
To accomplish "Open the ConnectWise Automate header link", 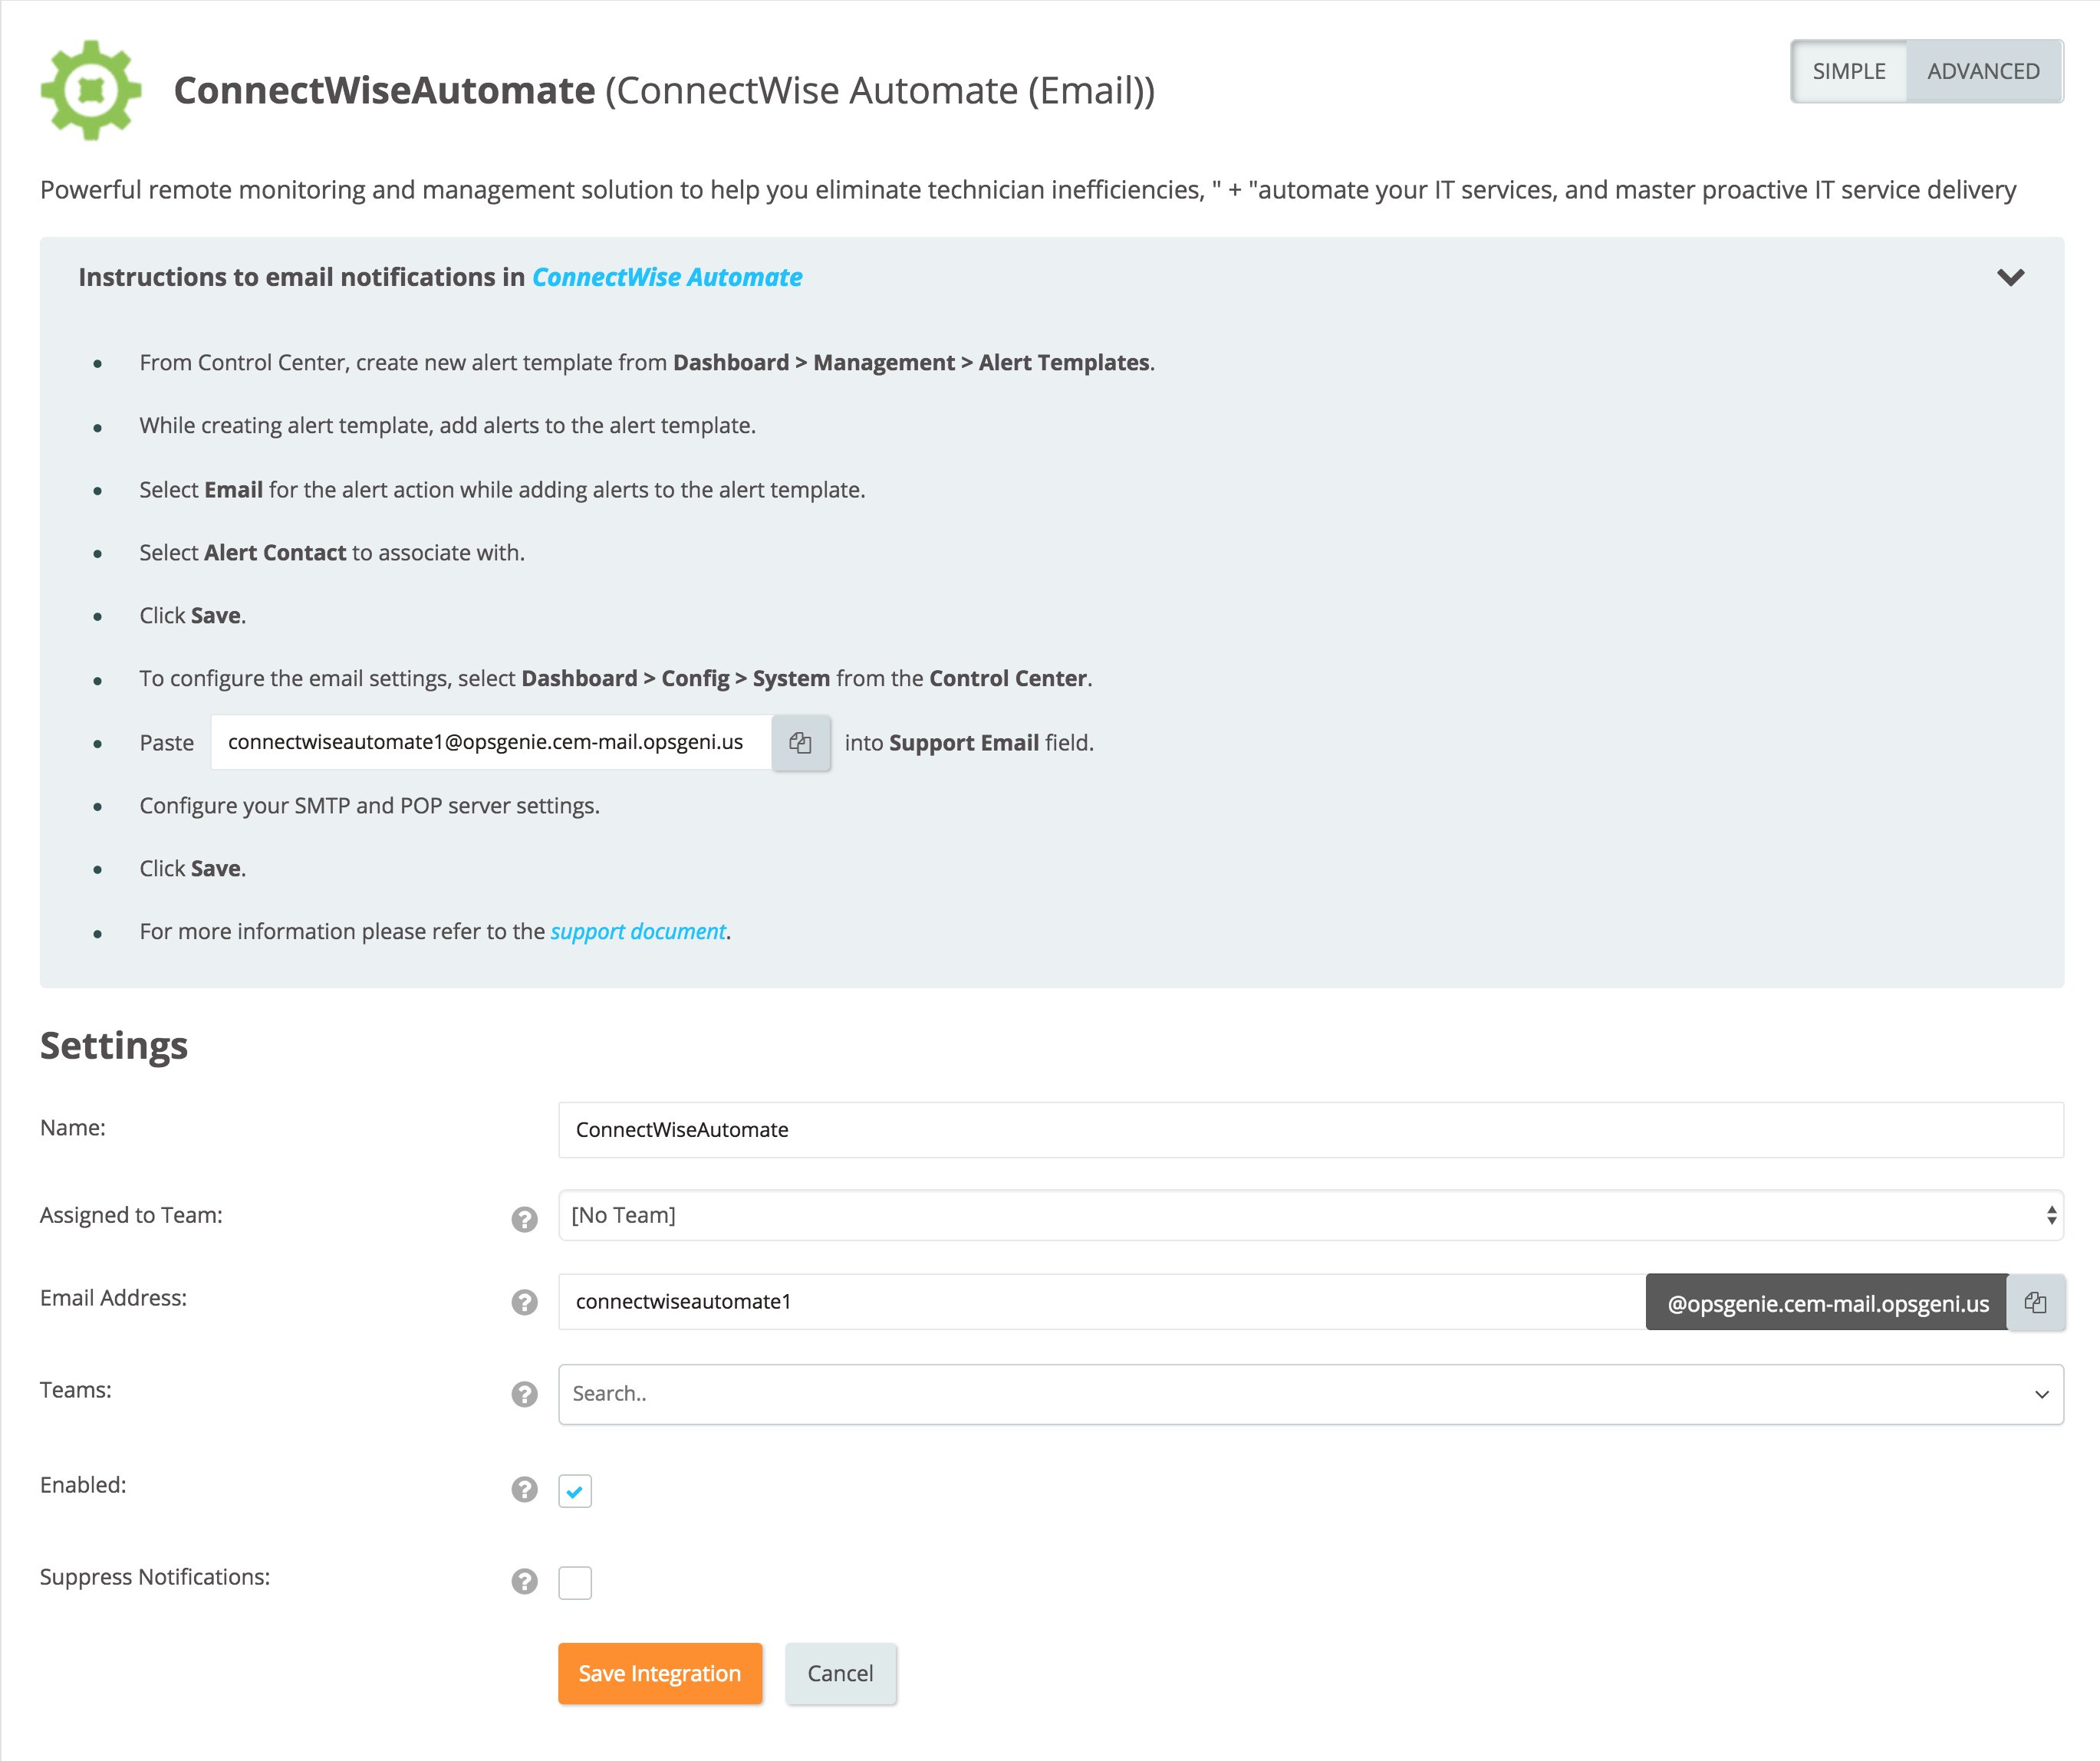I will (667, 277).
